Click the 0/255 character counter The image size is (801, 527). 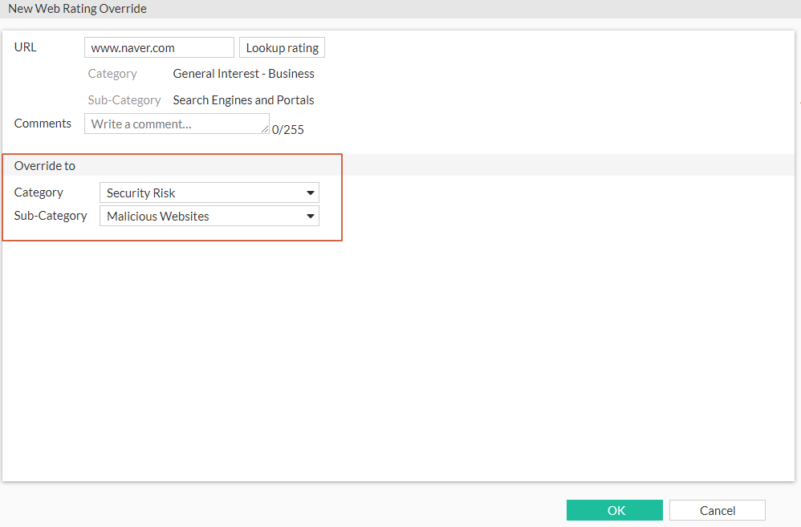point(287,129)
